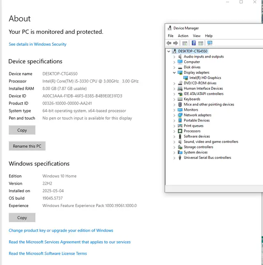
Task: Click the Network adapters category icon
Action: (x=180, y=115)
